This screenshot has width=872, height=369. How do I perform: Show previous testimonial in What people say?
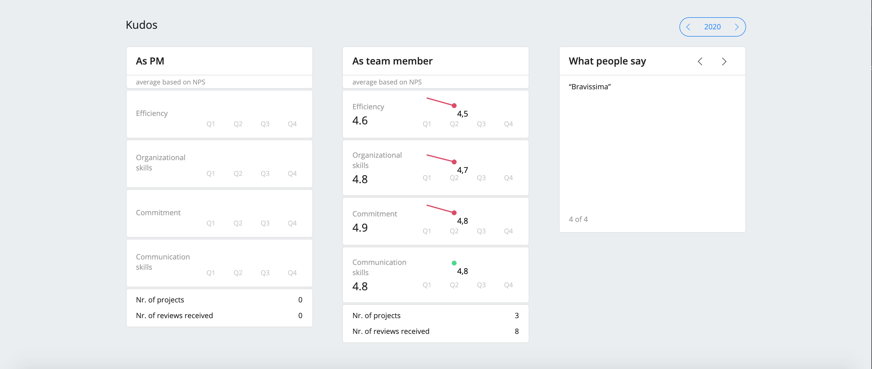tap(700, 61)
